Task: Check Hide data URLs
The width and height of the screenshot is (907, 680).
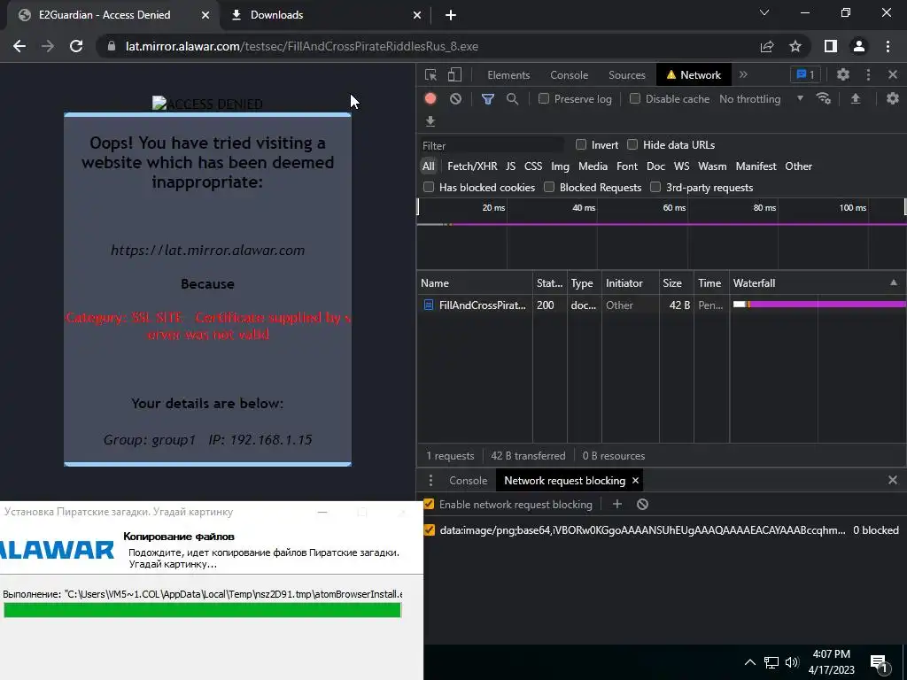Action: [632, 144]
